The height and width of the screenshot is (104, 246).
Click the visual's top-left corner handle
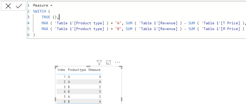(56, 67)
